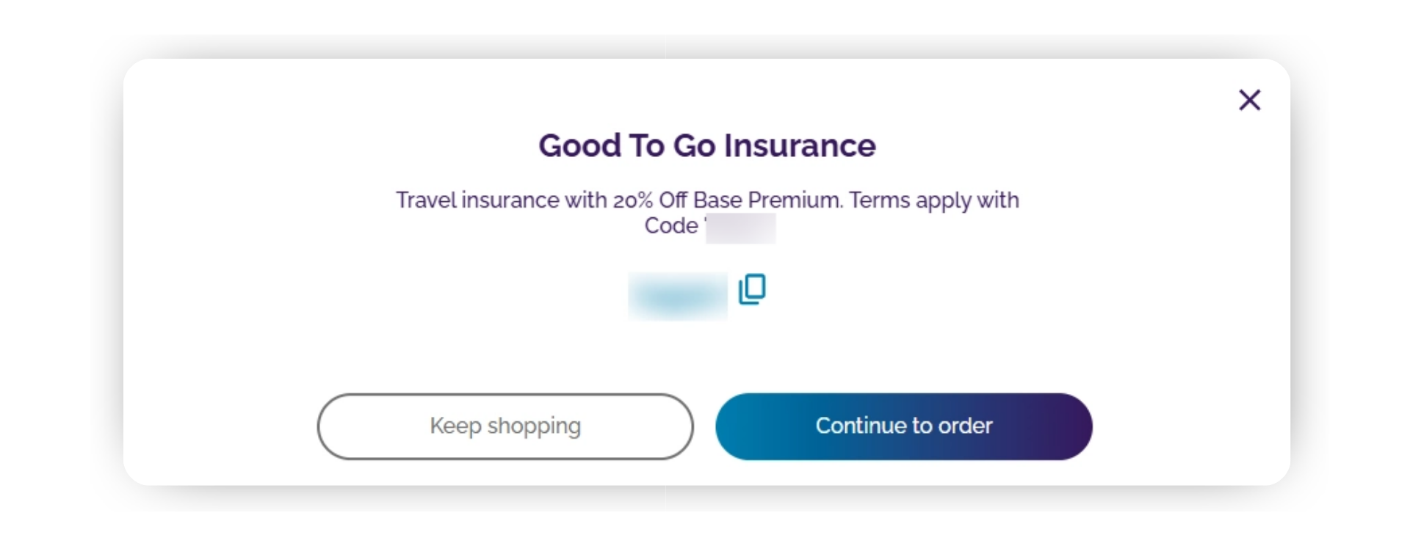Click Continue to order
The height and width of the screenshot is (546, 1410).
point(903,426)
